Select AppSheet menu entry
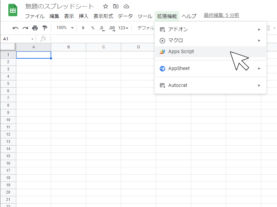The height and width of the screenshot is (207, 277). coord(211,68)
